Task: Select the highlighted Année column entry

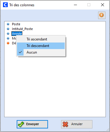Action: pos(17,34)
